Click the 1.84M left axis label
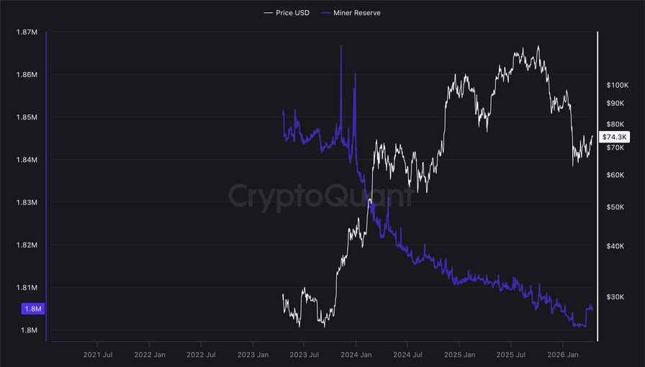The height and width of the screenshot is (367, 645). click(x=26, y=160)
